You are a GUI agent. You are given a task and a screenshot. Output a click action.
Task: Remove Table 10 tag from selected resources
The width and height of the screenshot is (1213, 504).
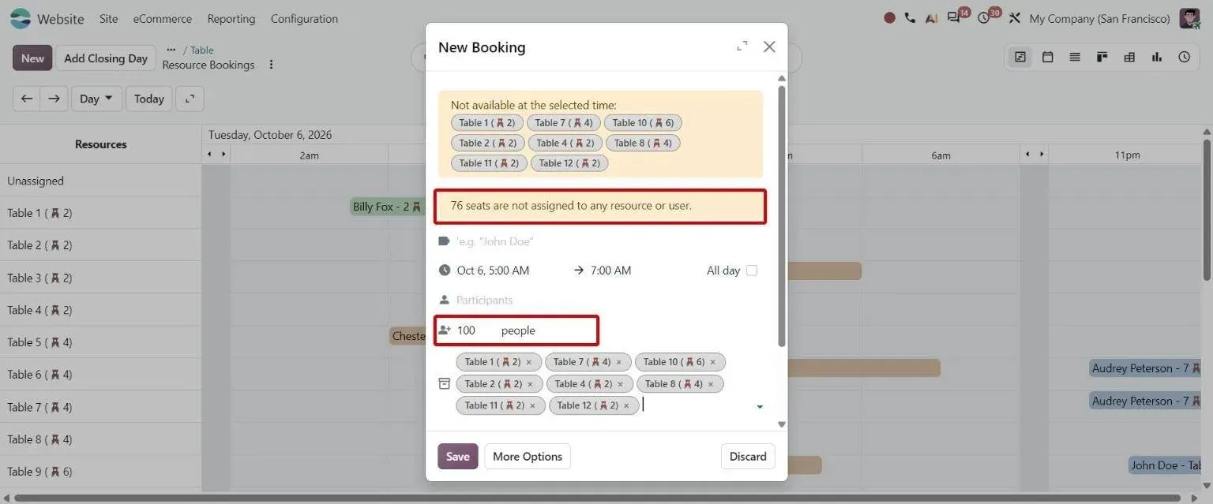pyautogui.click(x=712, y=363)
